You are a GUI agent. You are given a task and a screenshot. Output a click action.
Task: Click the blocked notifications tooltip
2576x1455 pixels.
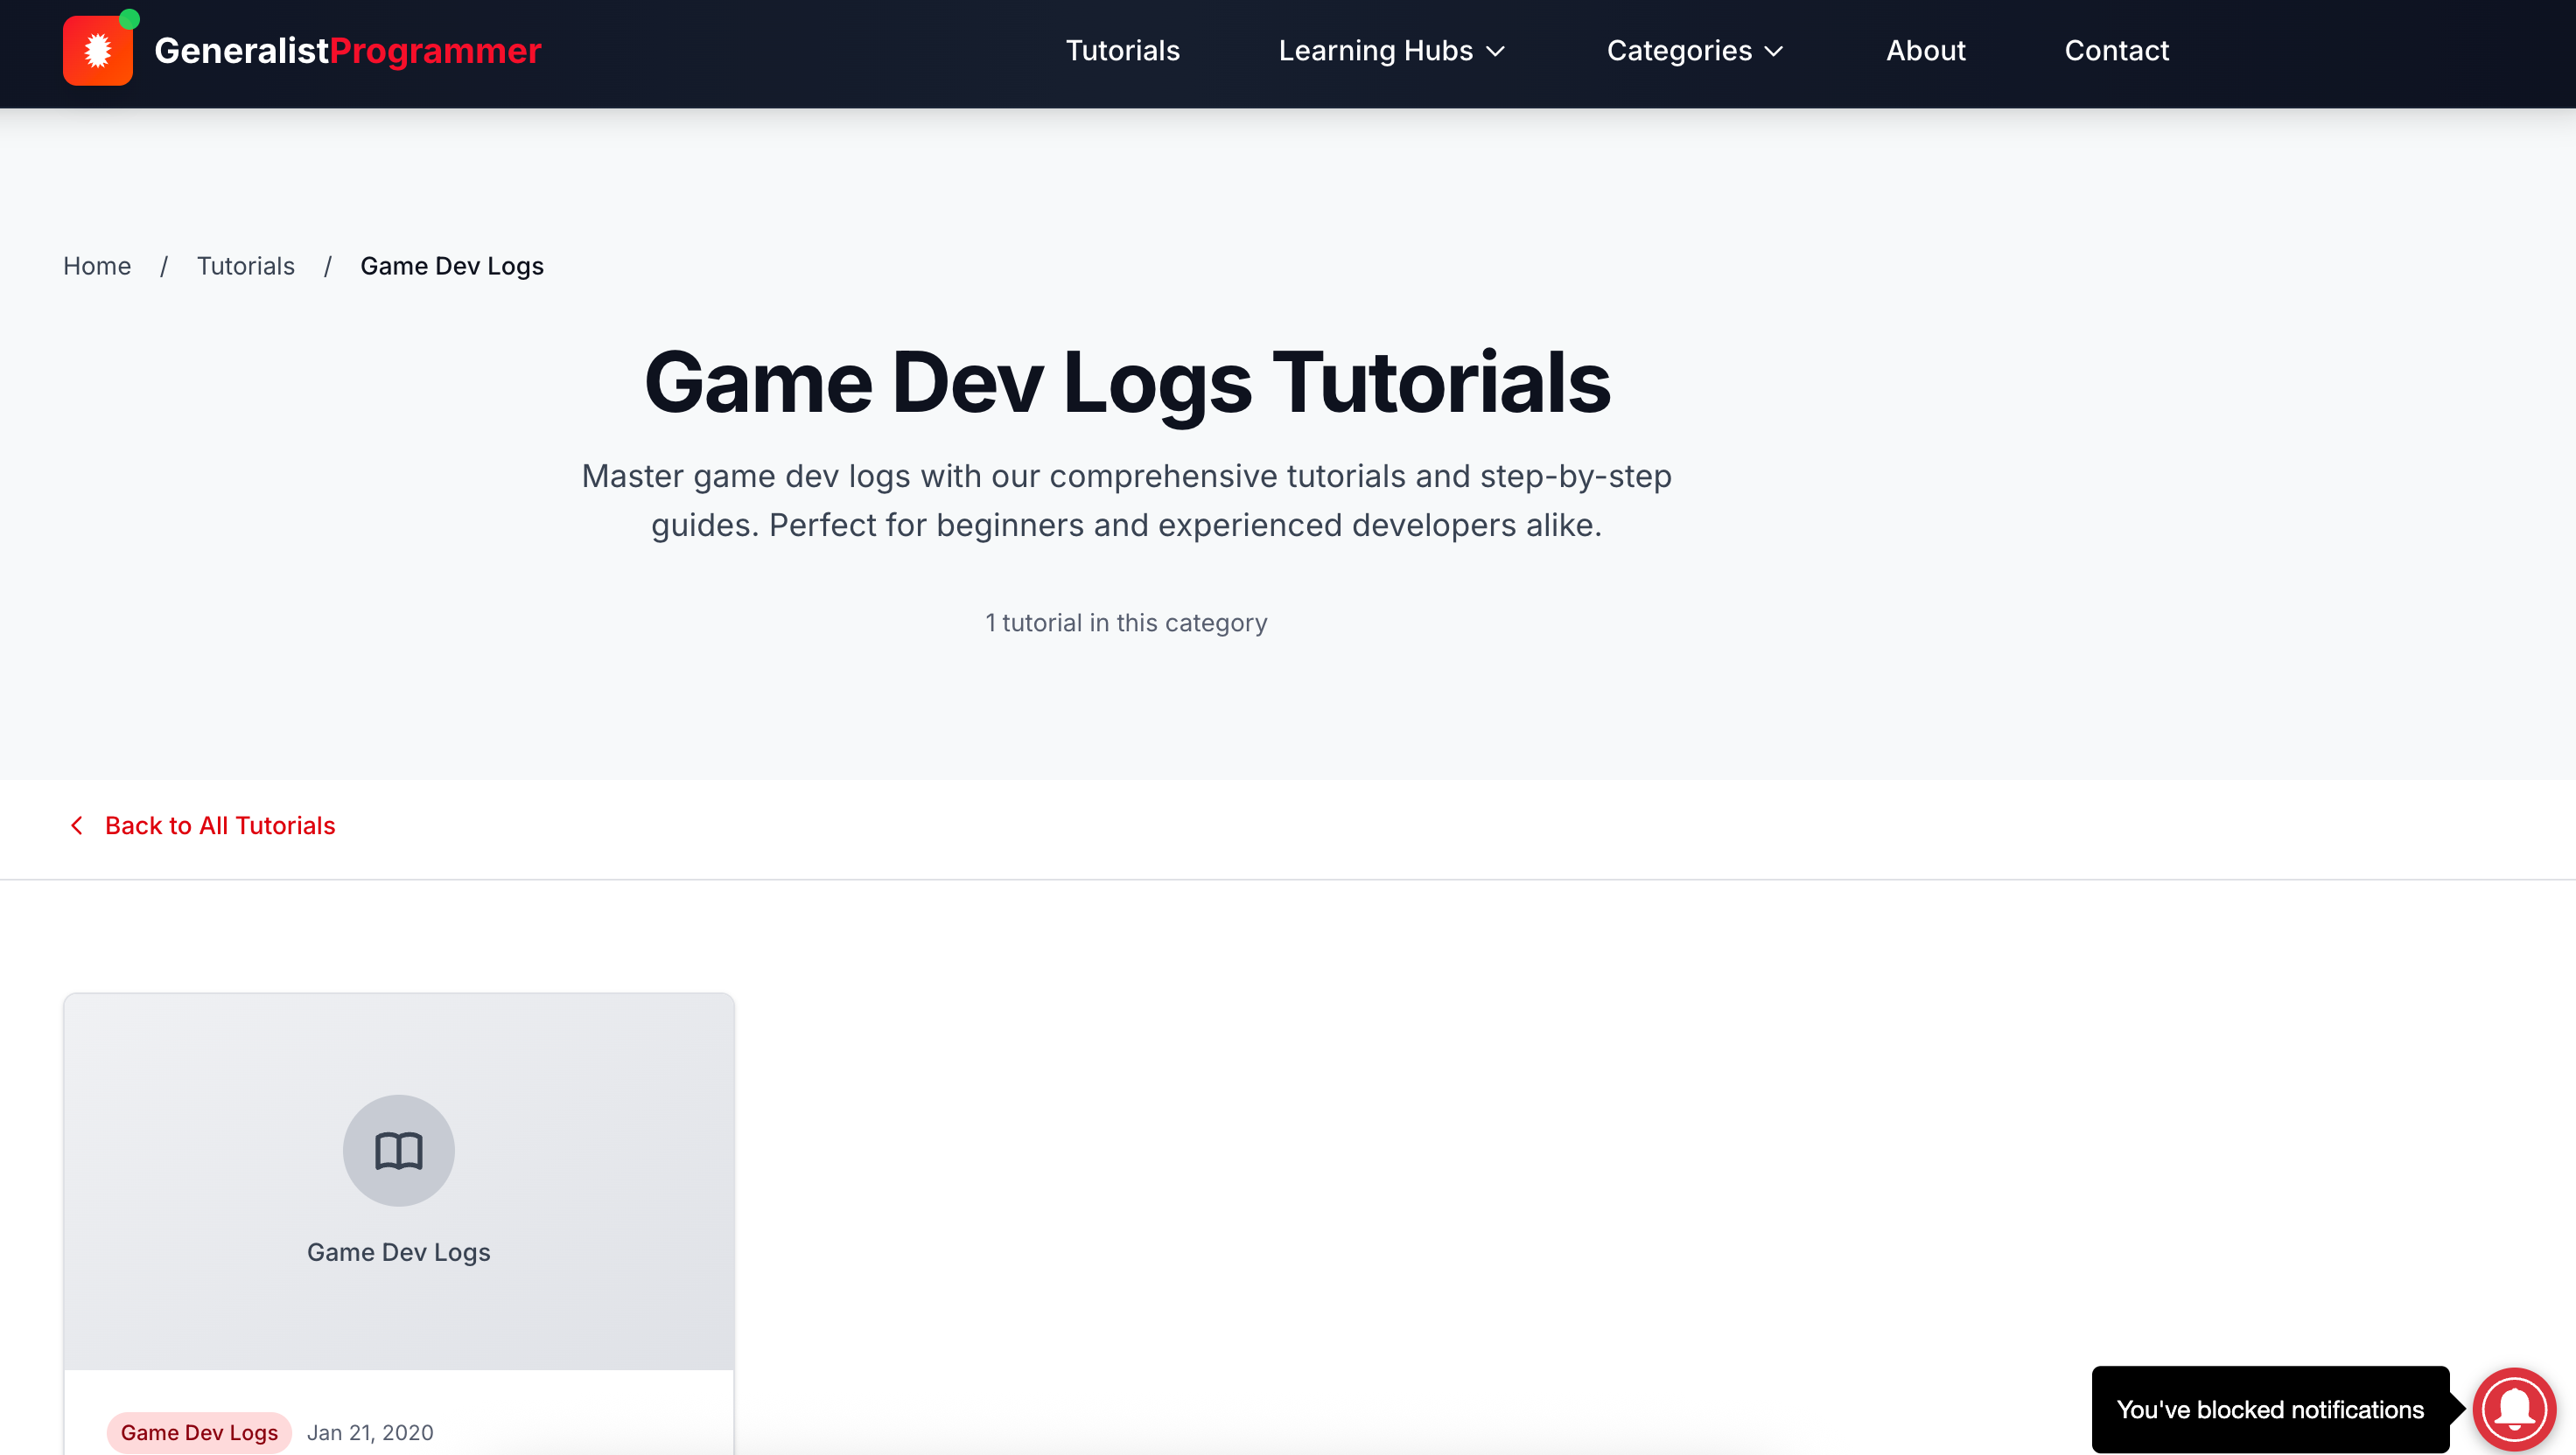(2269, 1409)
